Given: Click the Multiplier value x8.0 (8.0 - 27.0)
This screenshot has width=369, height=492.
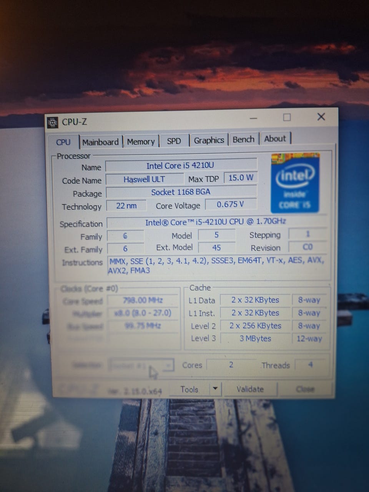Looking at the screenshot, I should (143, 313).
